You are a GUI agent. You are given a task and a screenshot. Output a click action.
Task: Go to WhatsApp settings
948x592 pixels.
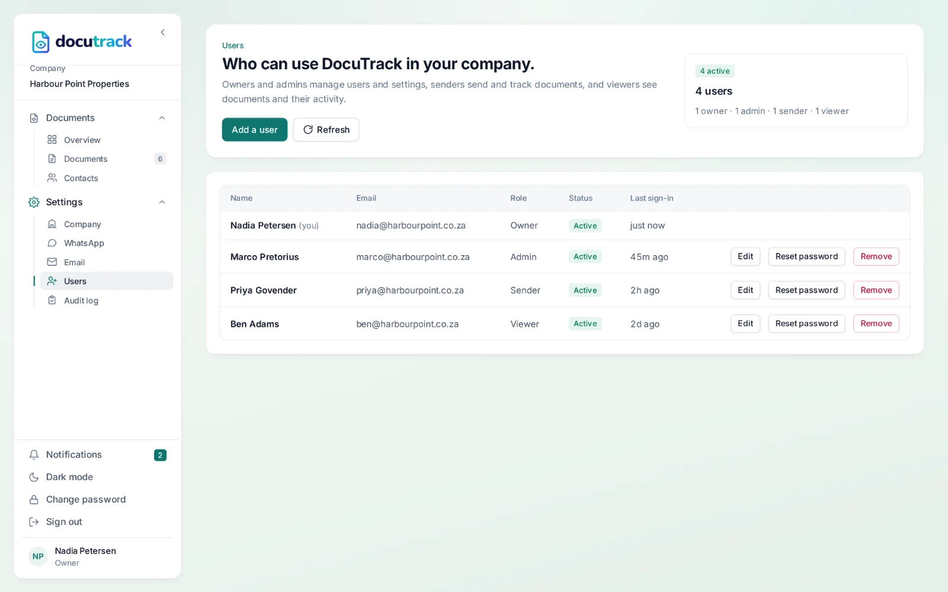[107, 243]
